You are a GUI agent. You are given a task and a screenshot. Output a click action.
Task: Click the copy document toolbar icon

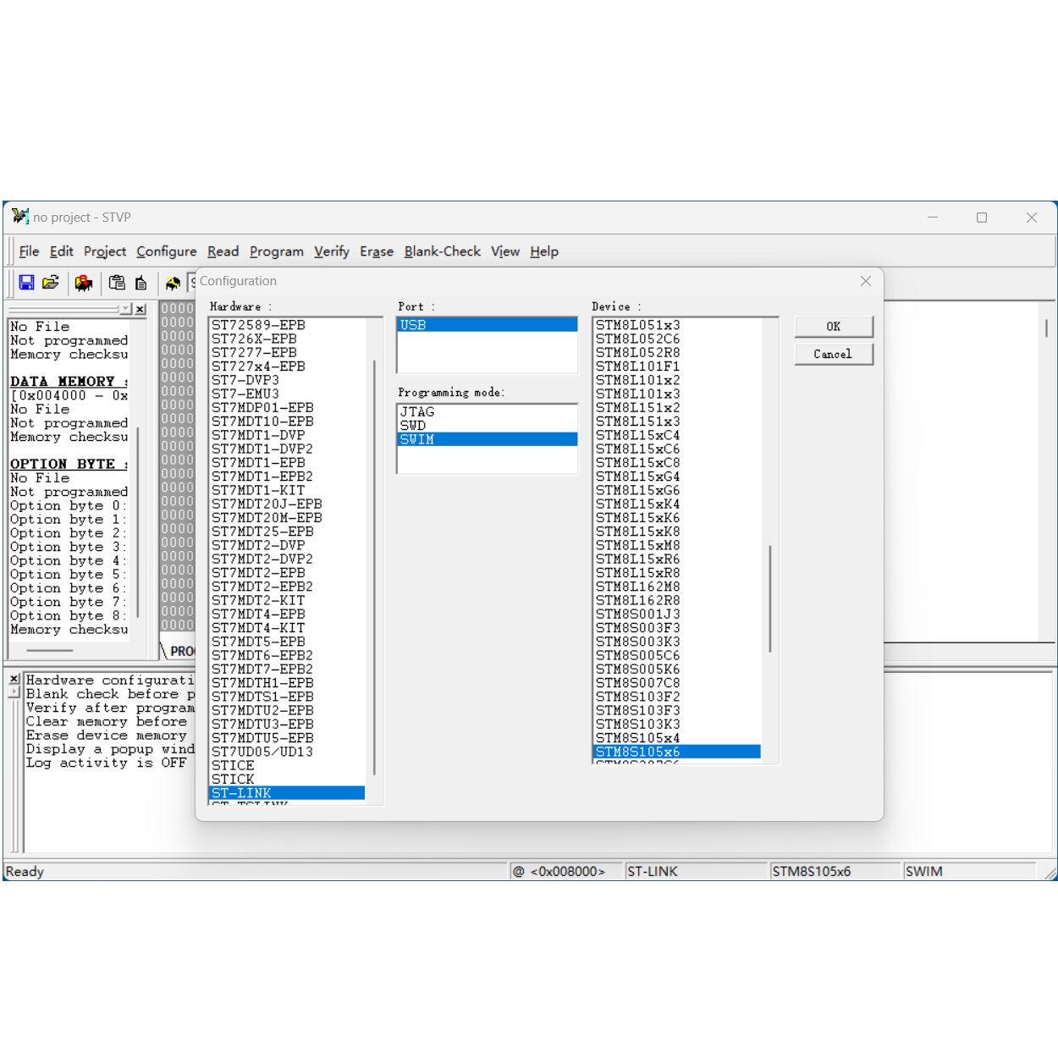click(x=141, y=283)
